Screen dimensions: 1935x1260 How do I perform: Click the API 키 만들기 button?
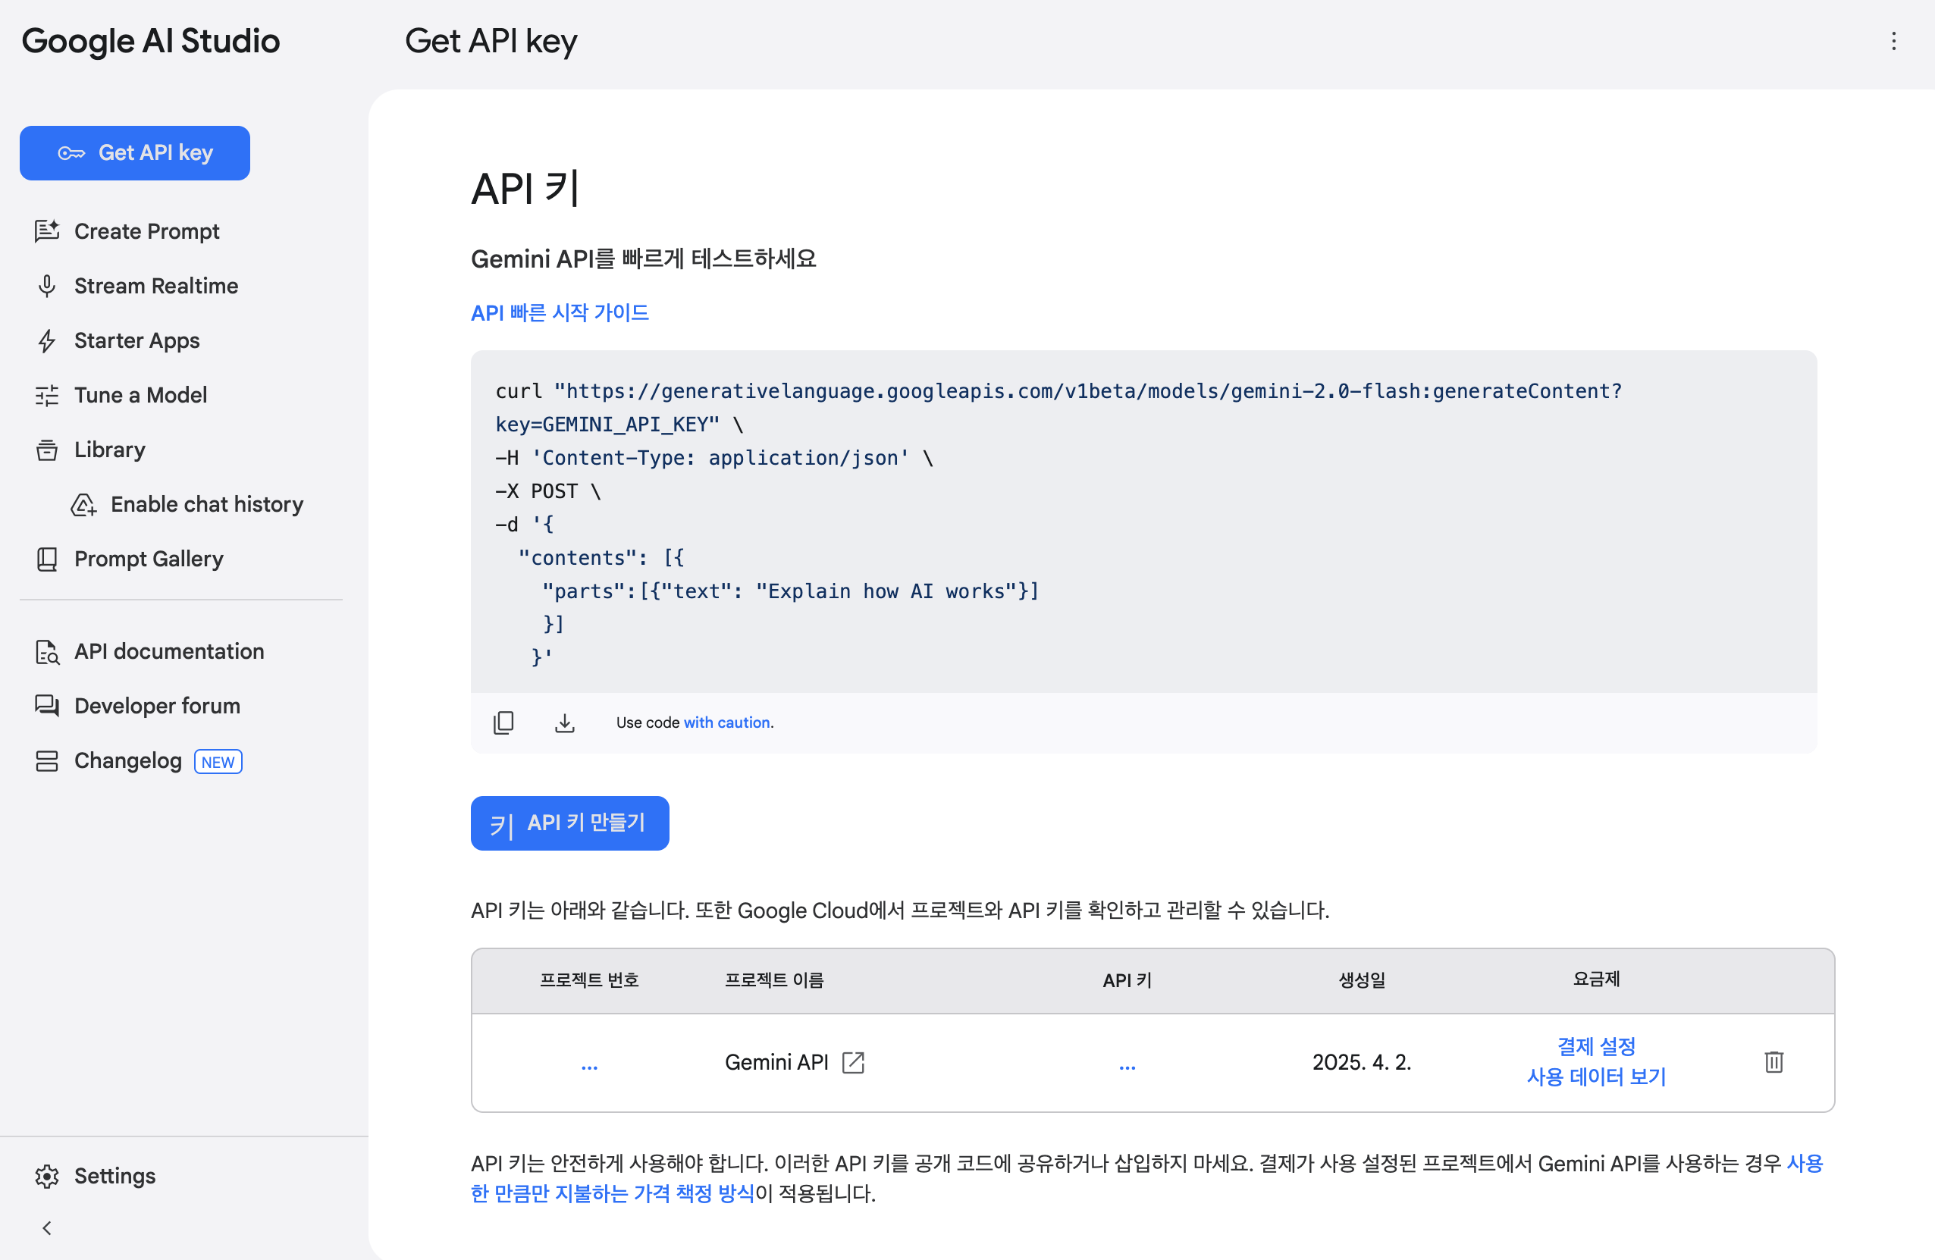pyautogui.click(x=570, y=823)
